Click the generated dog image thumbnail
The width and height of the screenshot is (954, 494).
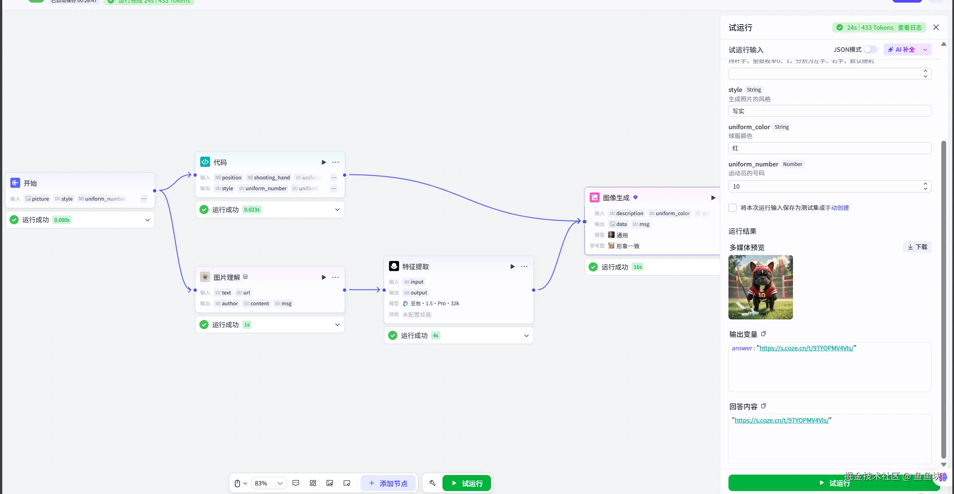[x=761, y=287]
